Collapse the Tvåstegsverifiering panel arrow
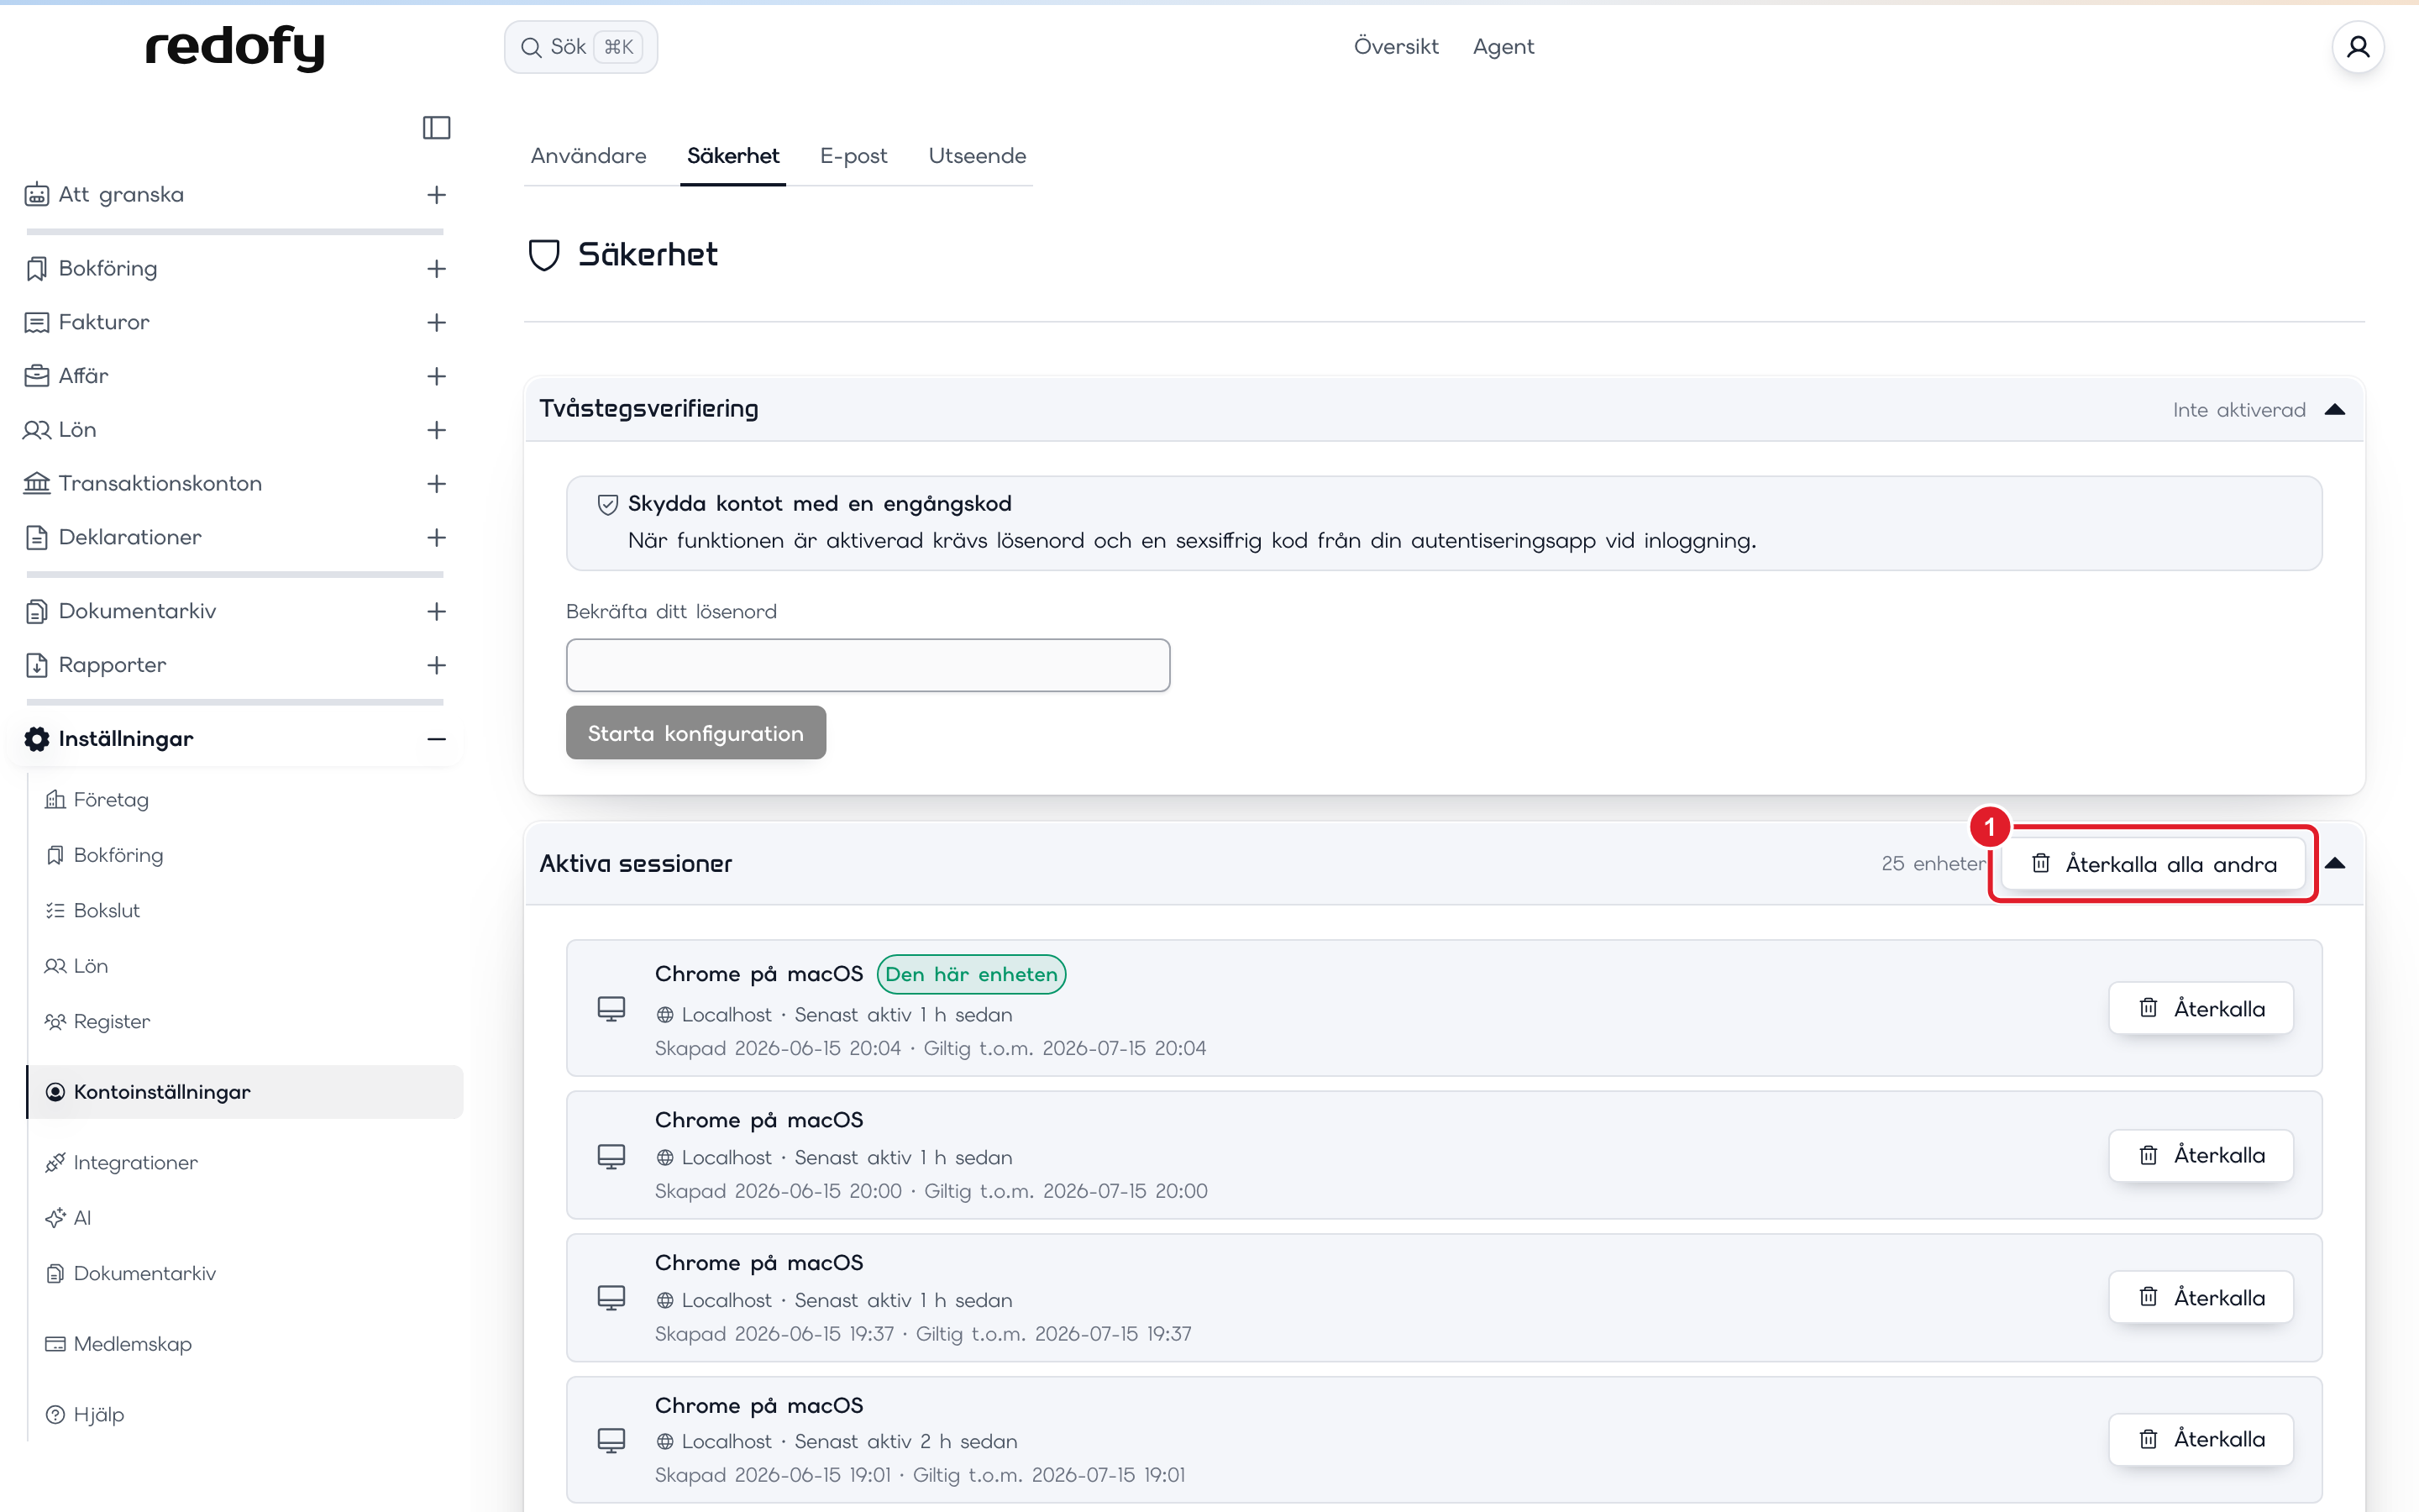Screen dimensions: 2419x1512 coord(2335,410)
